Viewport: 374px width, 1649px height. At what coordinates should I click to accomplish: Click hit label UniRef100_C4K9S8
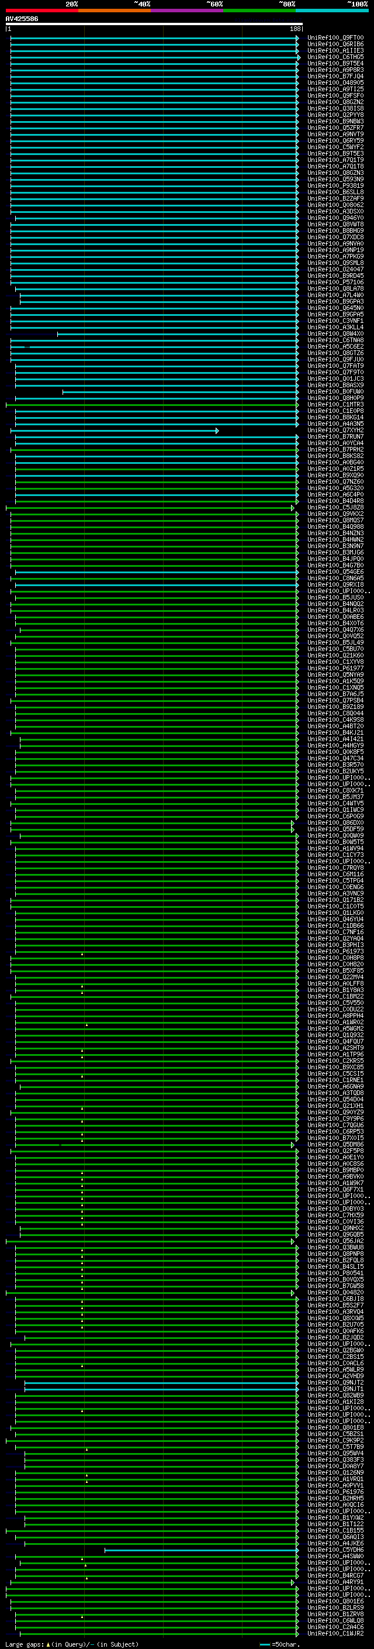(335, 719)
